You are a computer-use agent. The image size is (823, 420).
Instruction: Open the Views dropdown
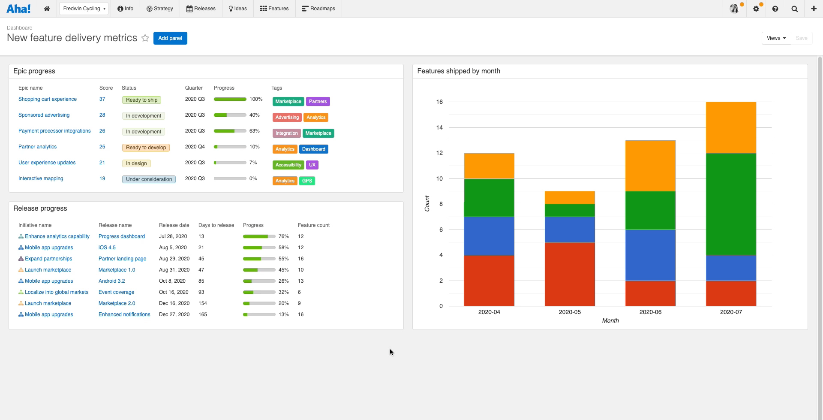[776, 38]
